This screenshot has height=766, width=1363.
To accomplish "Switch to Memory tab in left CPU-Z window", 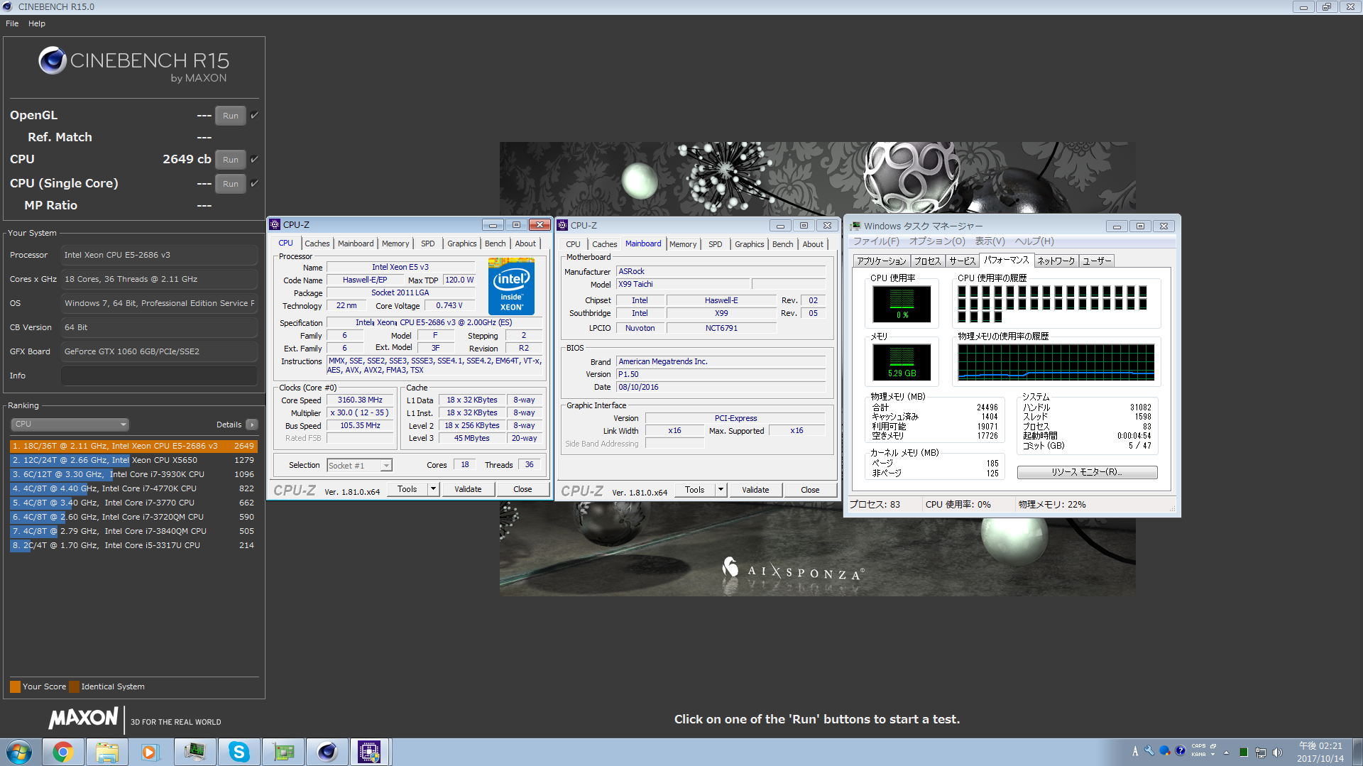I will coord(395,244).
